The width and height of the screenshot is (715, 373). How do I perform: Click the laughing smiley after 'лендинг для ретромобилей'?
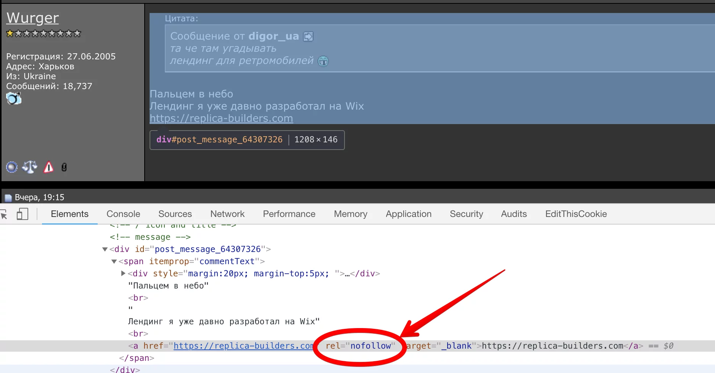click(323, 61)
